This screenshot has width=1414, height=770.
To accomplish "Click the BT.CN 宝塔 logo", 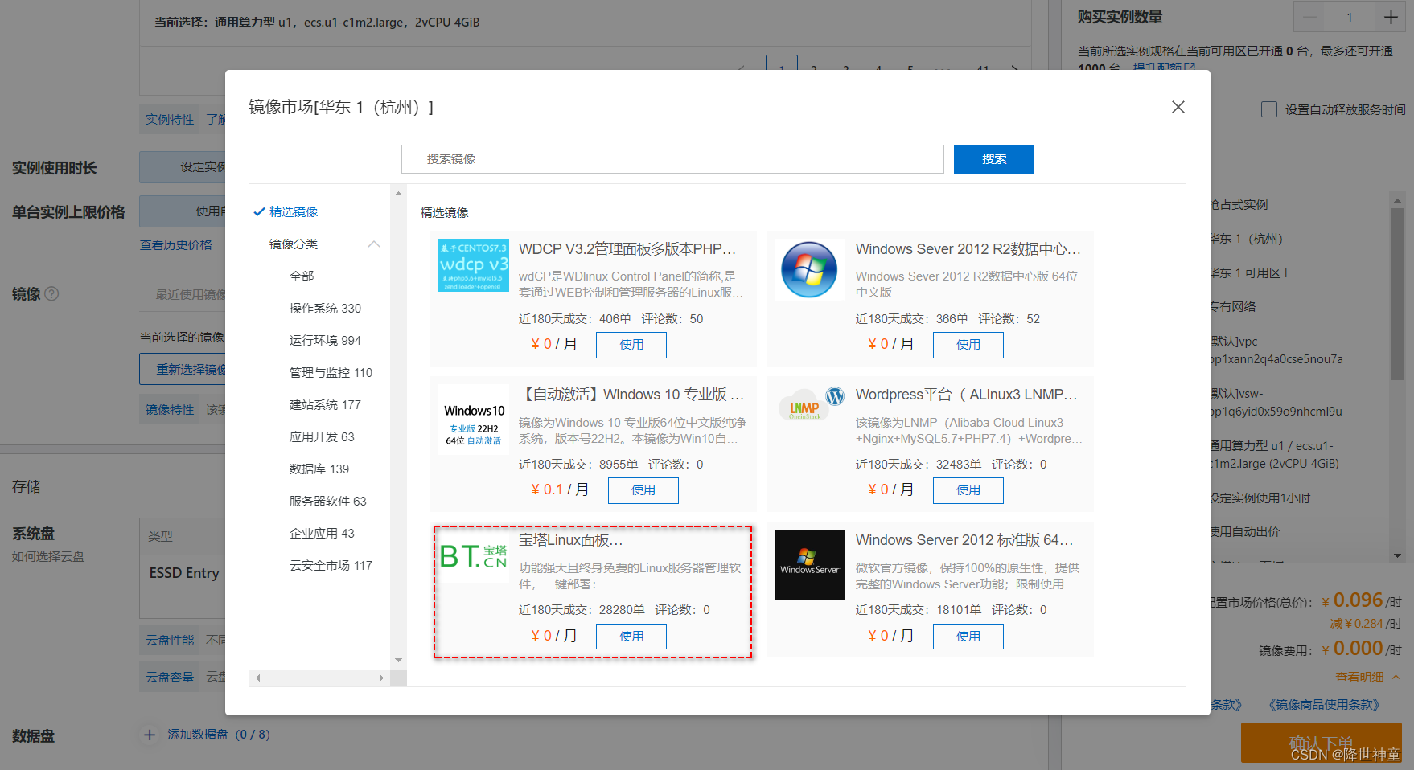I will tap(474, 556).
